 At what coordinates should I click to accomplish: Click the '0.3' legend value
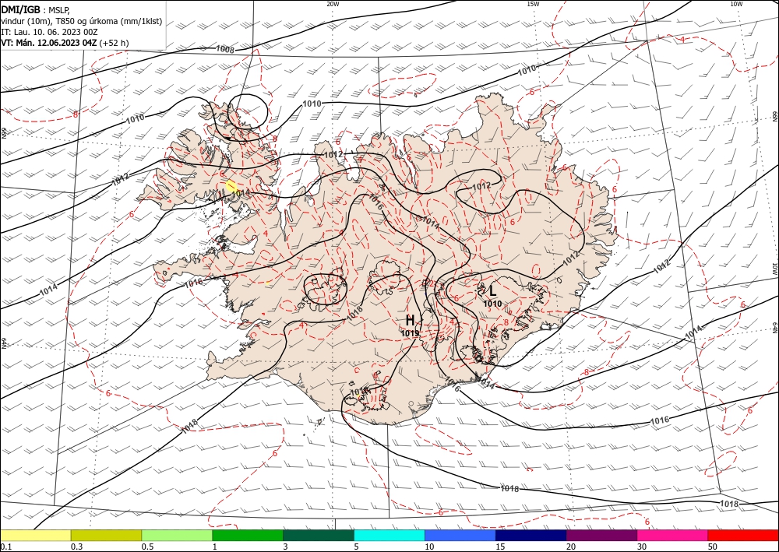[76, 547]
